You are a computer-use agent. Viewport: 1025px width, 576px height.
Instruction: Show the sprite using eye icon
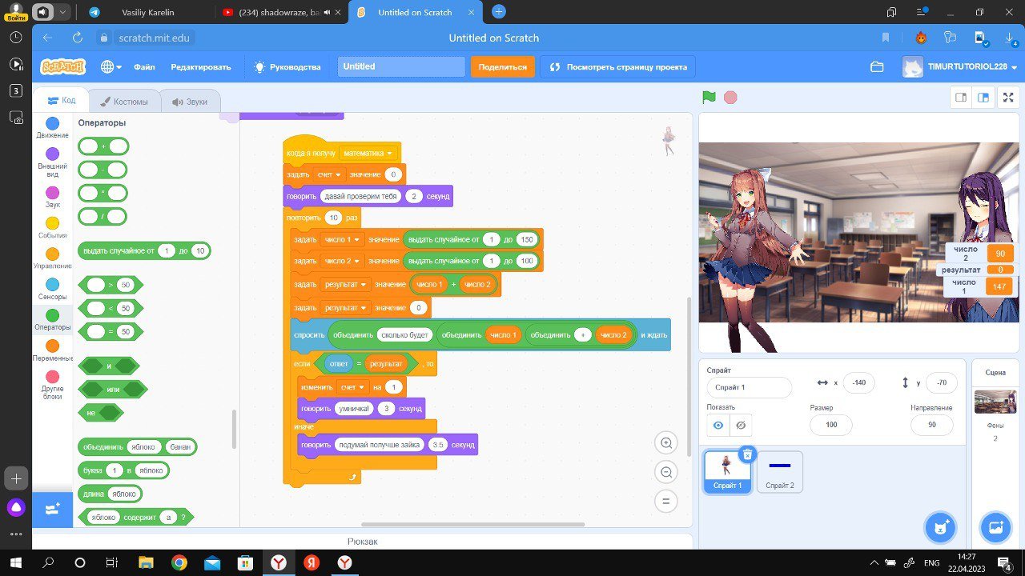point(718,425)
